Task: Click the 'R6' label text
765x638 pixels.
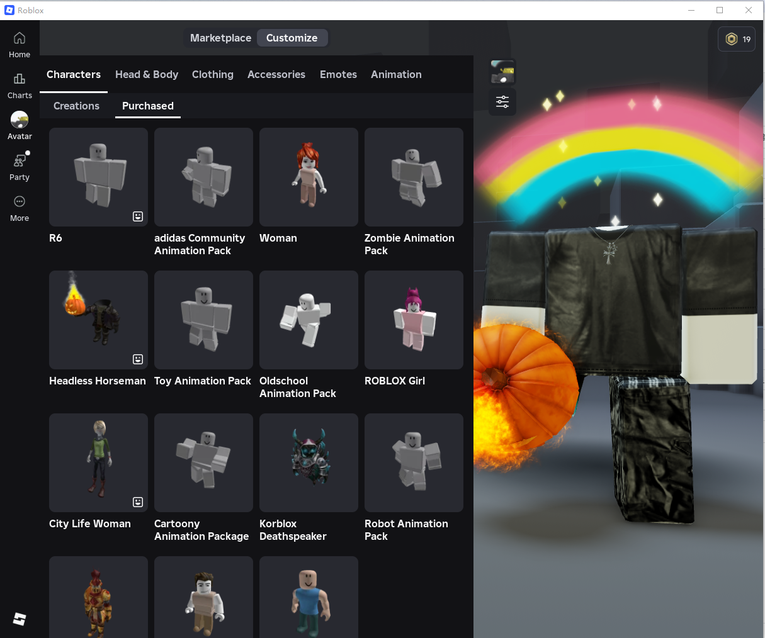Action: pyautogui.click(x=55, y=238)
